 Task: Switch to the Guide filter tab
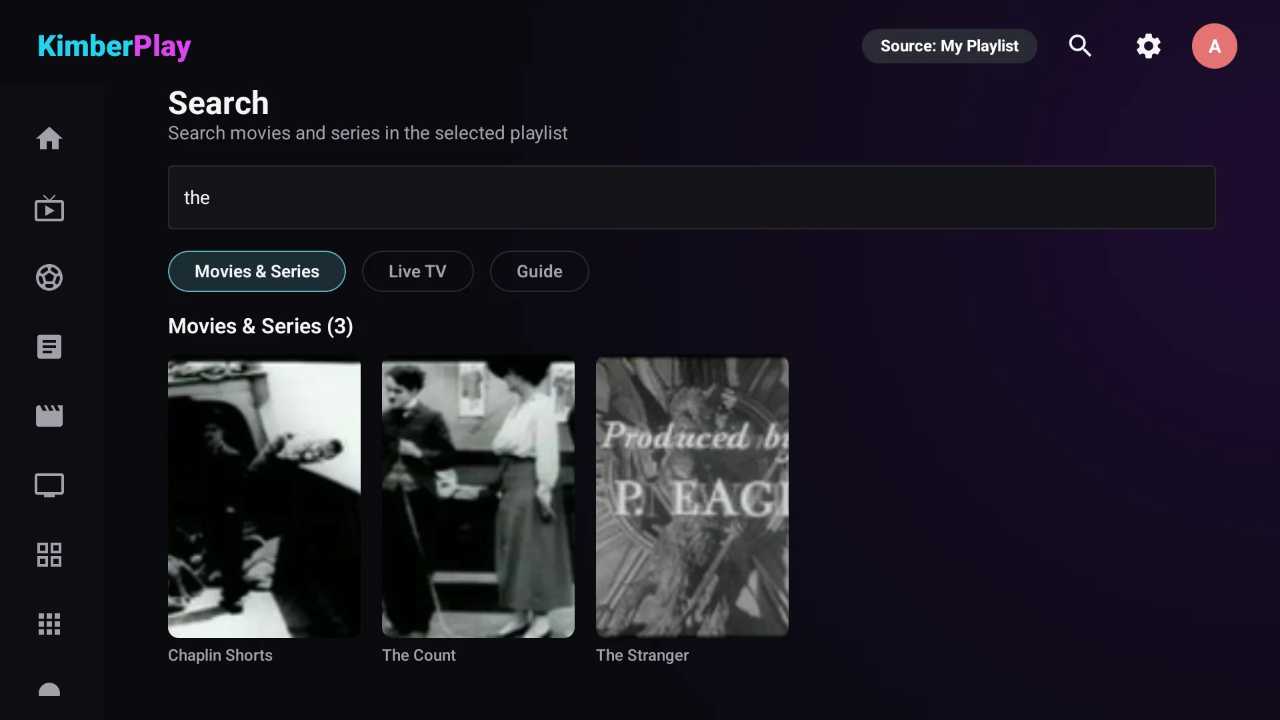pos(539,271)
